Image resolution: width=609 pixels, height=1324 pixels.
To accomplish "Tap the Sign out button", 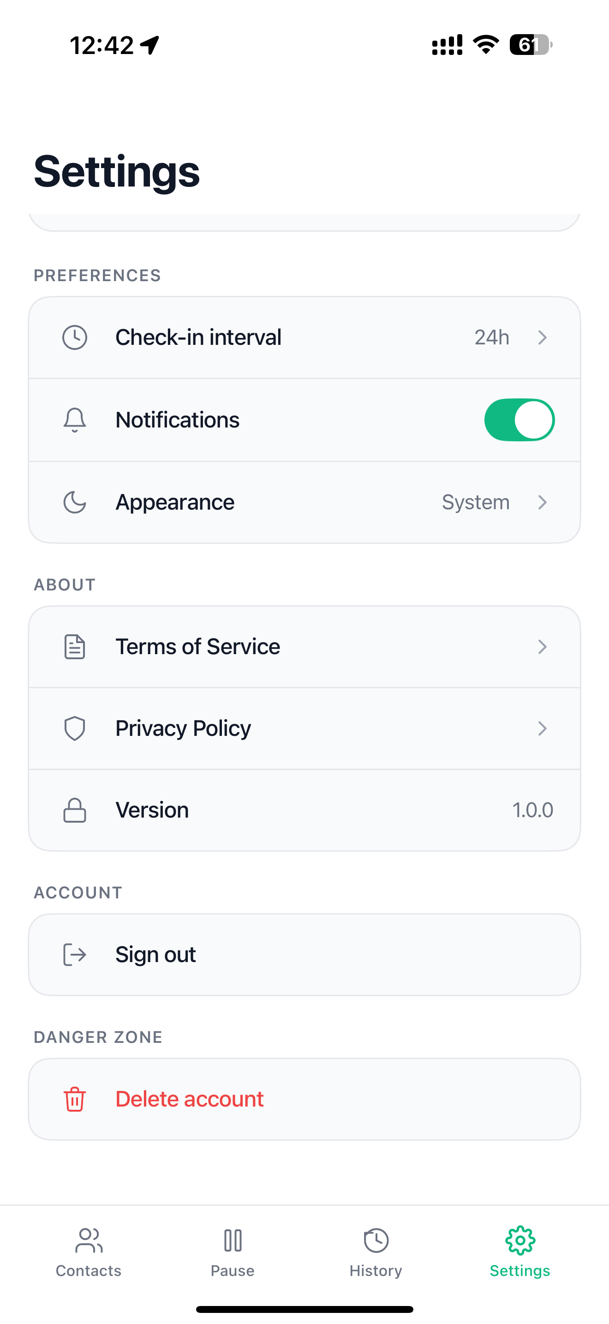I will [304, 954].
